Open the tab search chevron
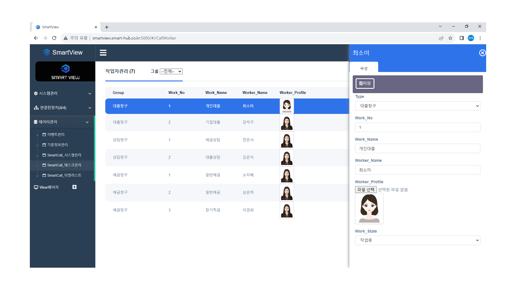The height and width of the screenshot is (290, 516). 440,26
